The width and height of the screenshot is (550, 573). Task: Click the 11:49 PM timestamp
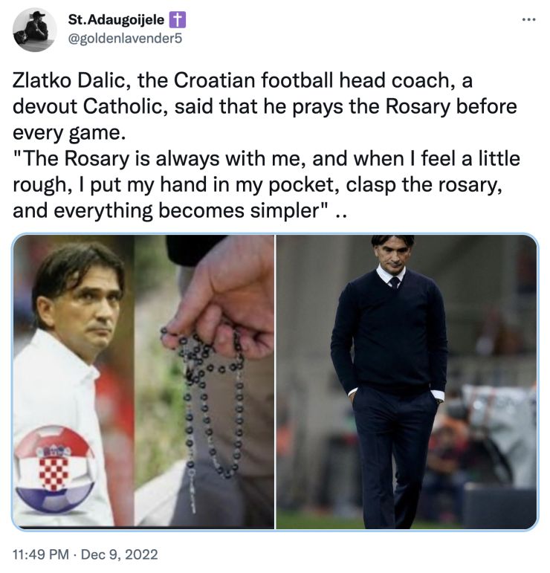(x=41, y=554)
